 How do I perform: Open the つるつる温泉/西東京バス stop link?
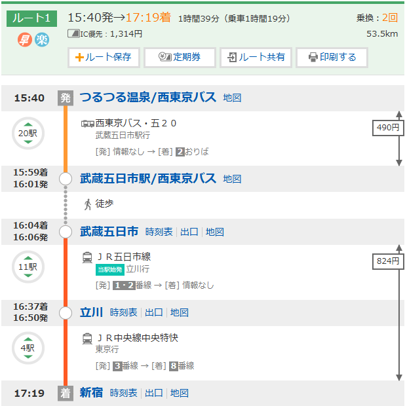pos(147,98)
